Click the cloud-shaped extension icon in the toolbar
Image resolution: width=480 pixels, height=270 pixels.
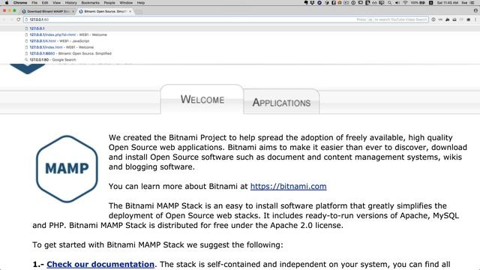[448, 19]
